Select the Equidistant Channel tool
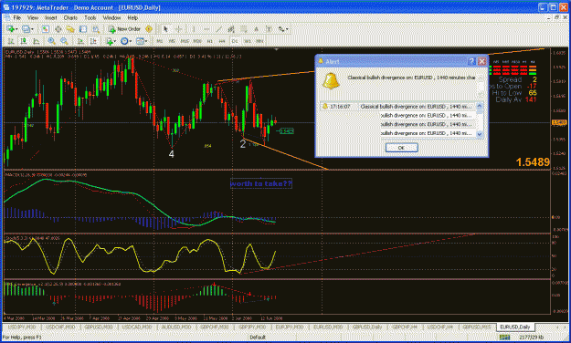Screen dimensions: 571x343 pos(231,29)
